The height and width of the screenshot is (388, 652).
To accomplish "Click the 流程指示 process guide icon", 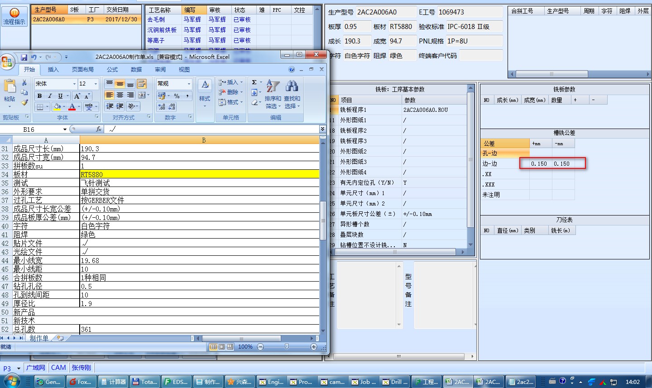I will pos(14,16).
